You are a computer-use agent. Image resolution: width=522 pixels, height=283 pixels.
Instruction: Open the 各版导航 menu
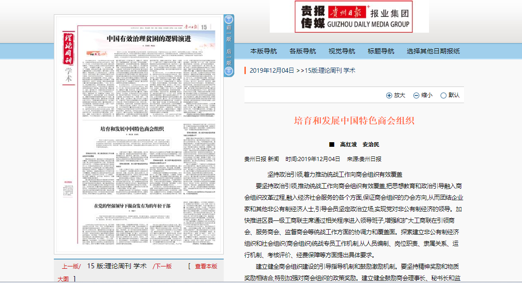(x=302, y=51)
